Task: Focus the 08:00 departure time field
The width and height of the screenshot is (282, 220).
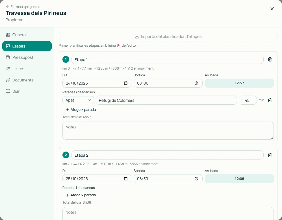Action: 168,83
